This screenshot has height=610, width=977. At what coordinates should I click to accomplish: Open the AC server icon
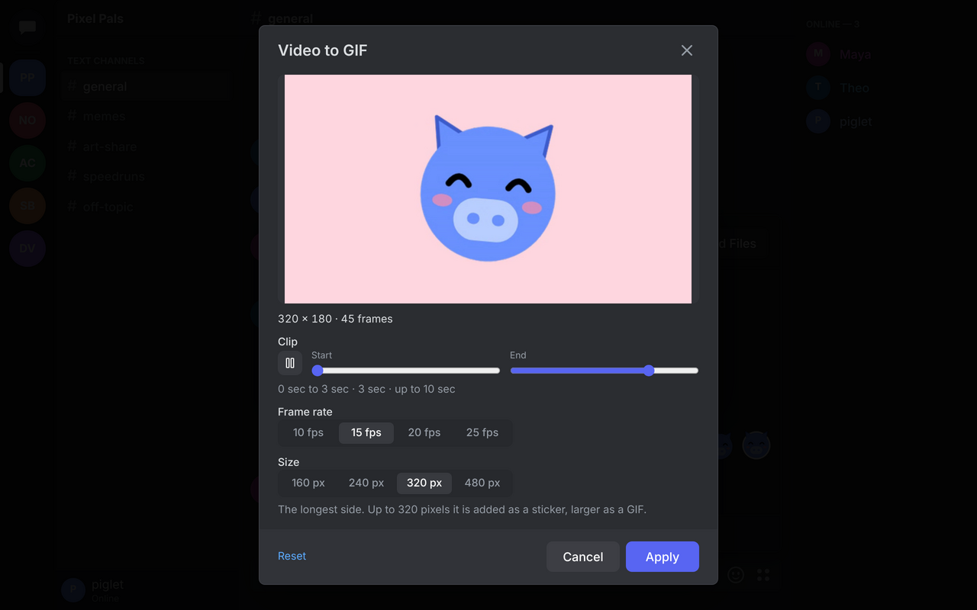[27, 163]
